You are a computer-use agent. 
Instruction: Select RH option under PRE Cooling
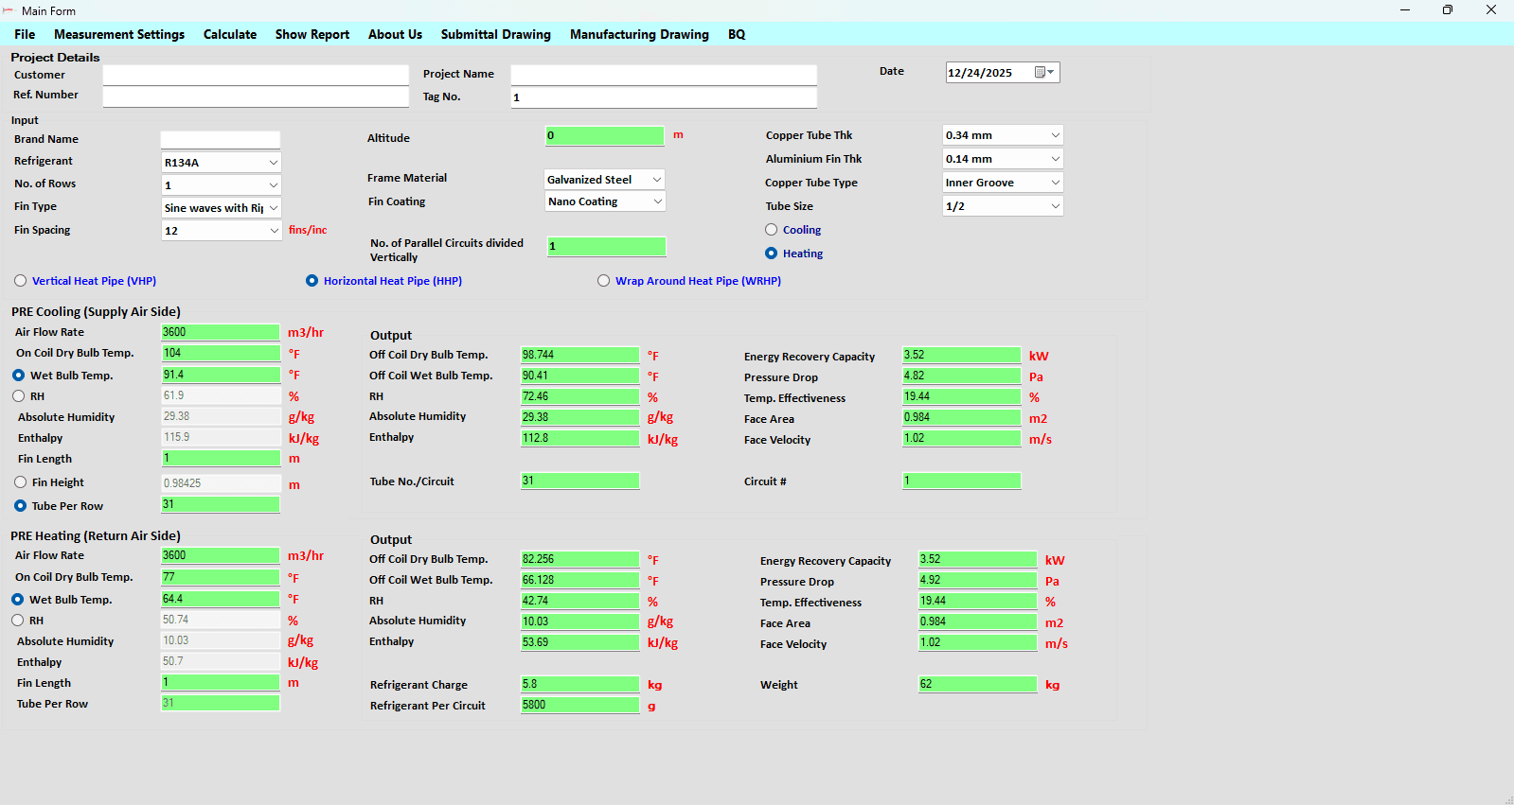[19, 396]
